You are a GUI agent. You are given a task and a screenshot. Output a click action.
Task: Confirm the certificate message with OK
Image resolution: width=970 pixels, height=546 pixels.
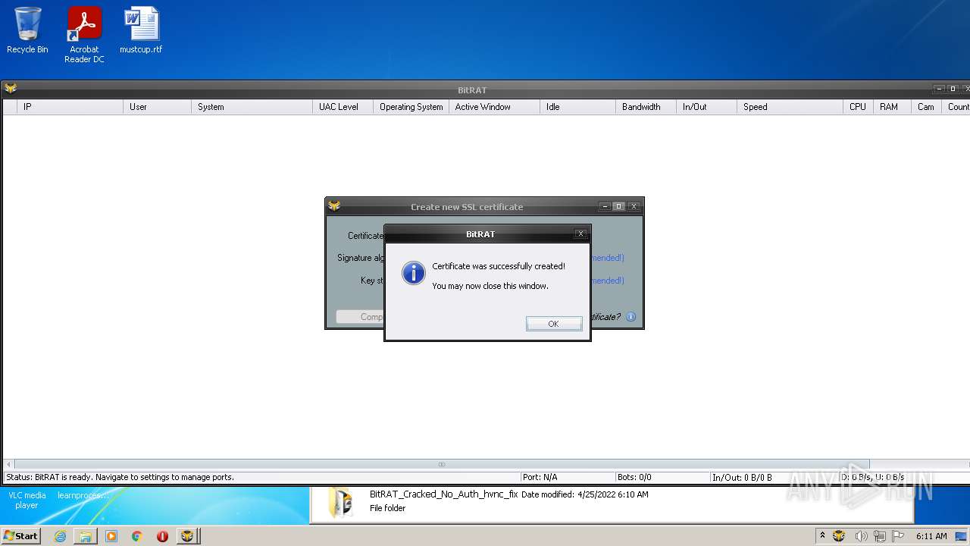[x=554, y=324]
